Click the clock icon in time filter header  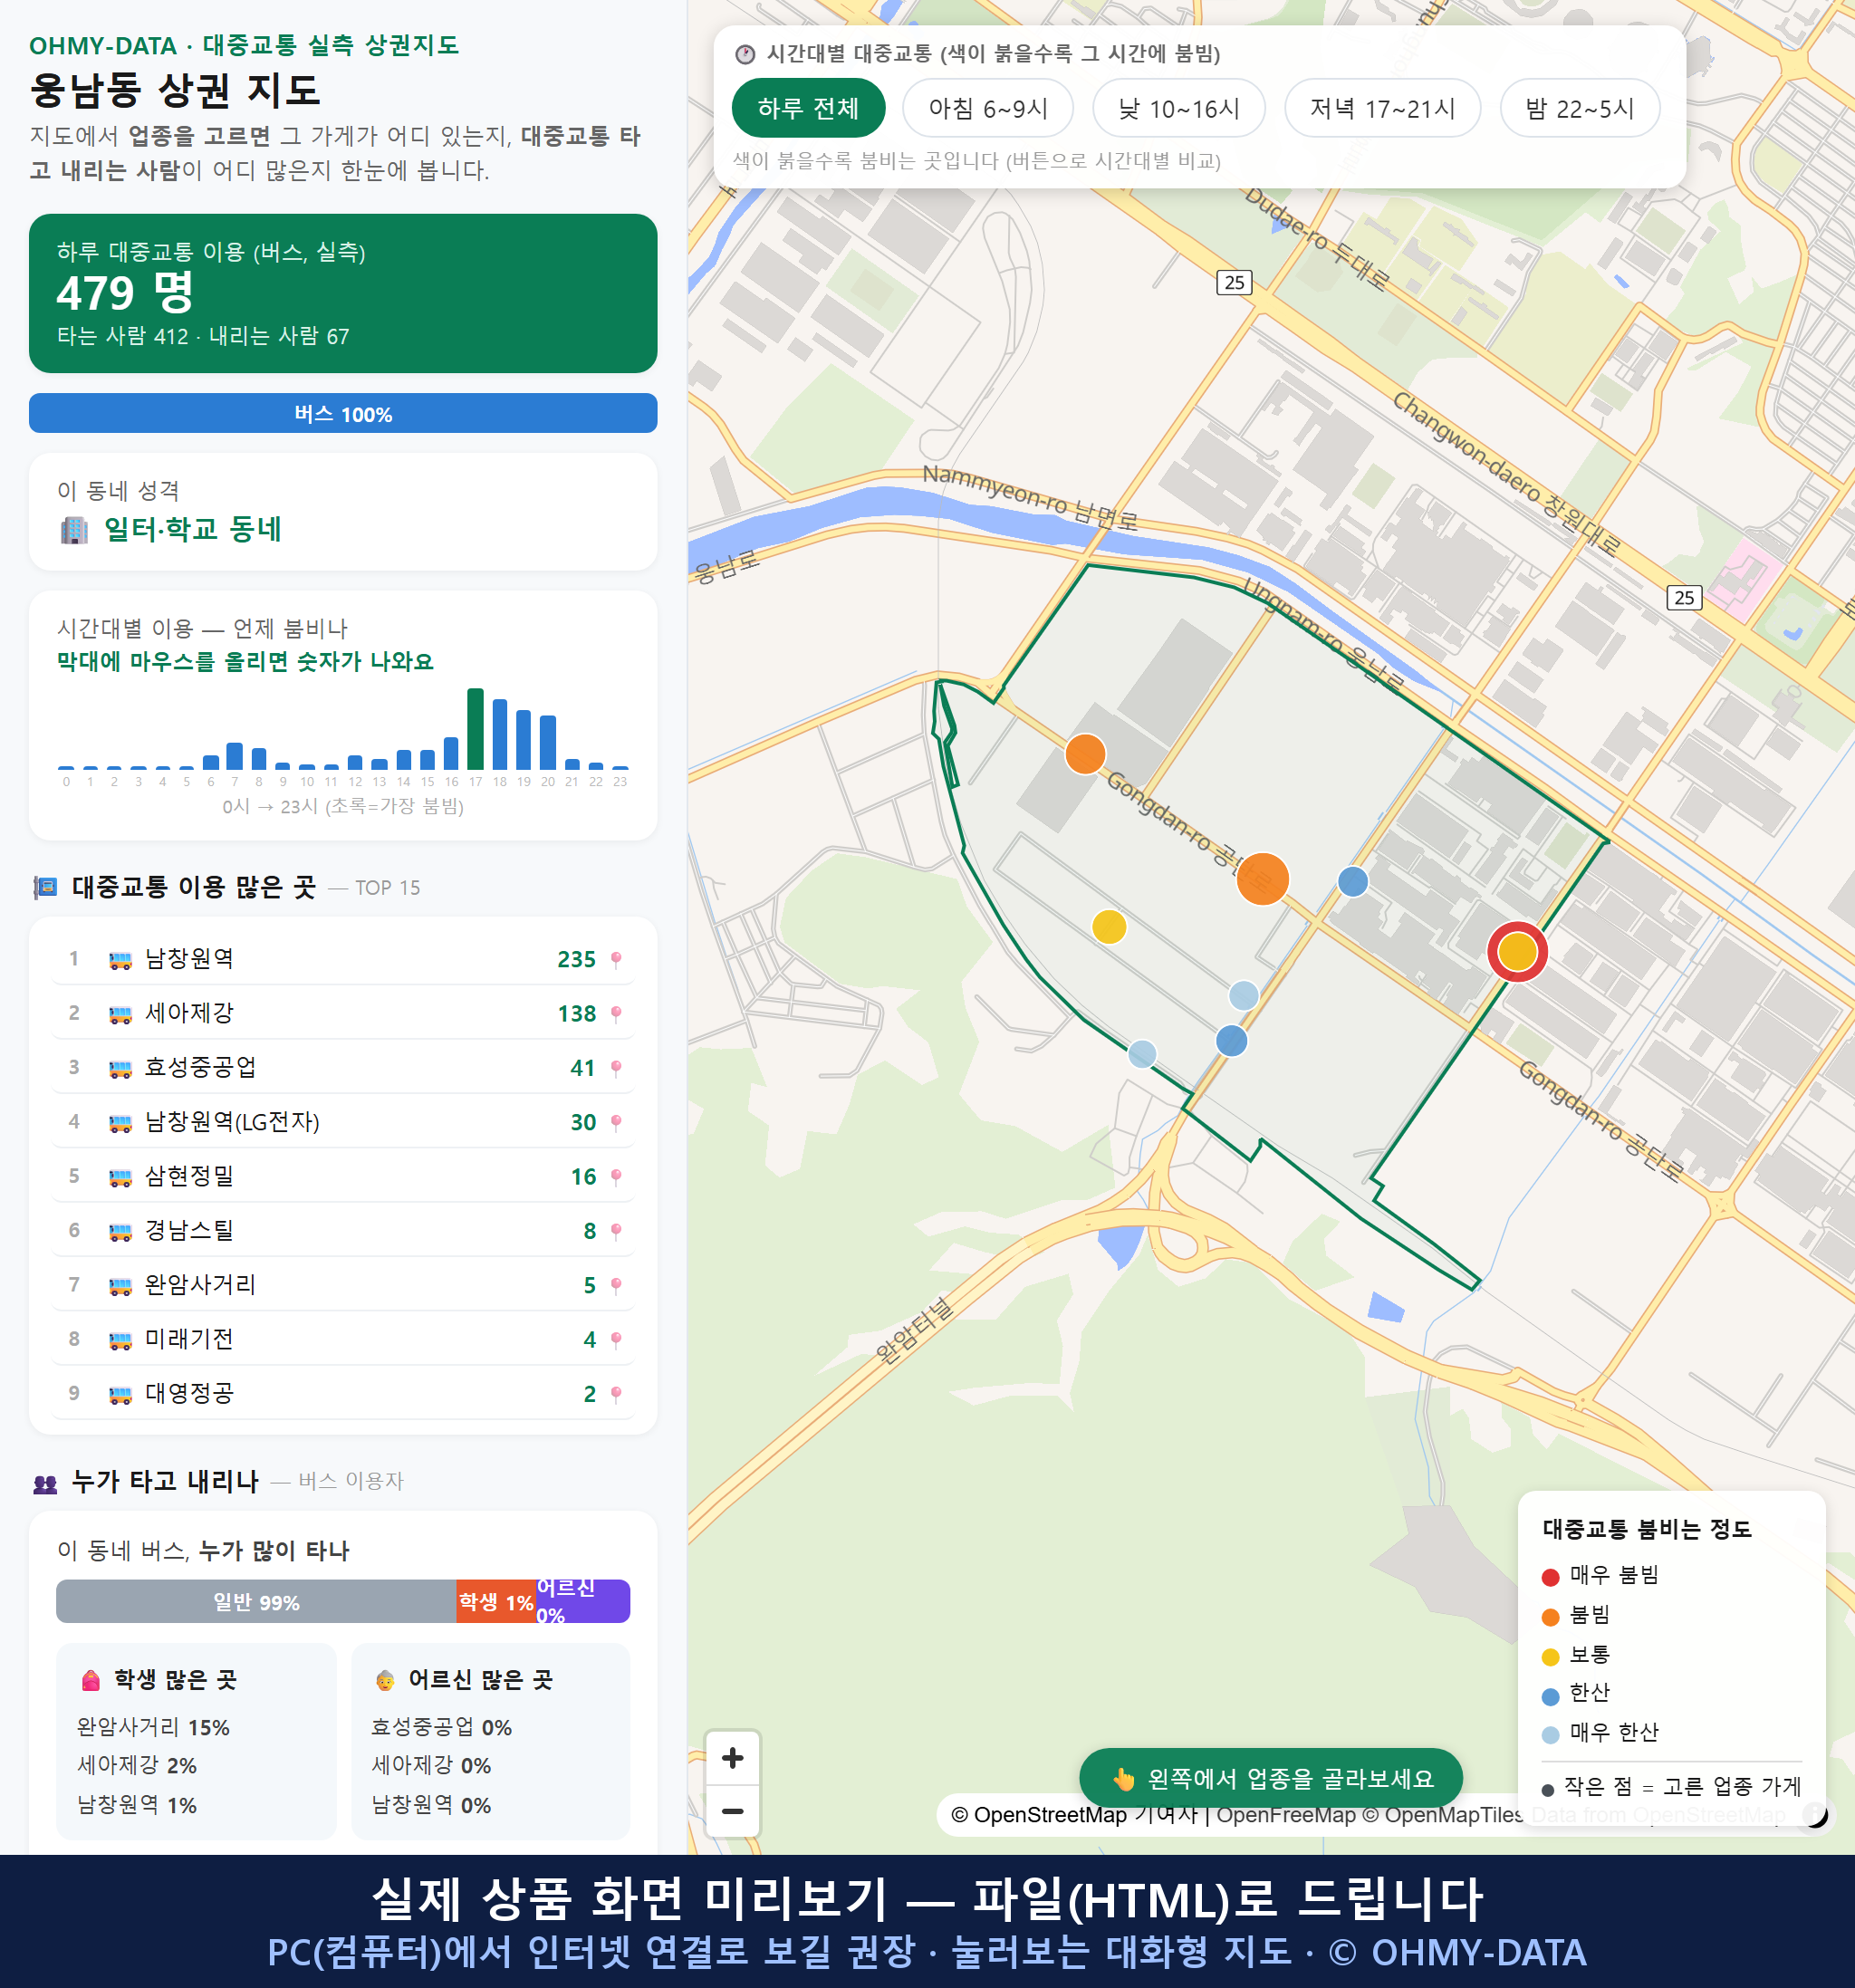[745, 54]
